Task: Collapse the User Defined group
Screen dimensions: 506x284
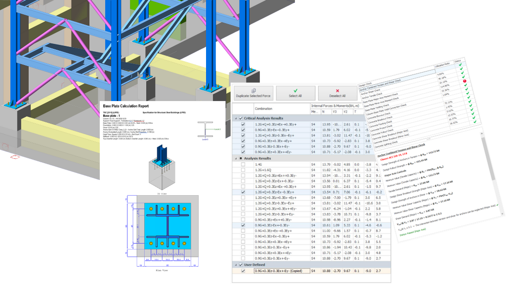Action: point(235,264)
